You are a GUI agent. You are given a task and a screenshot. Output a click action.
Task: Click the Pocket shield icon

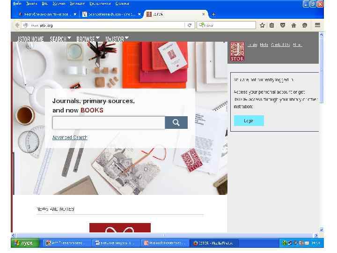pos(283,25)
